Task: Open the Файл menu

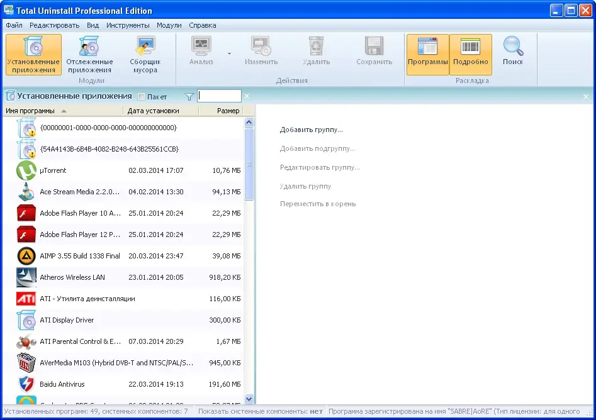Action: click(14, 25)
